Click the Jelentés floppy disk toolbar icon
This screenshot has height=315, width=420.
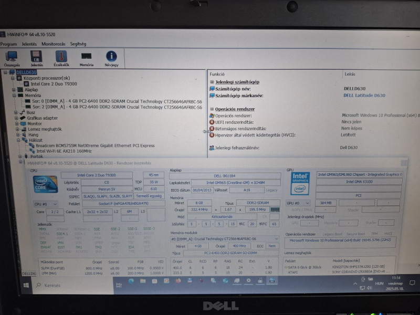(x=36, y=58)
